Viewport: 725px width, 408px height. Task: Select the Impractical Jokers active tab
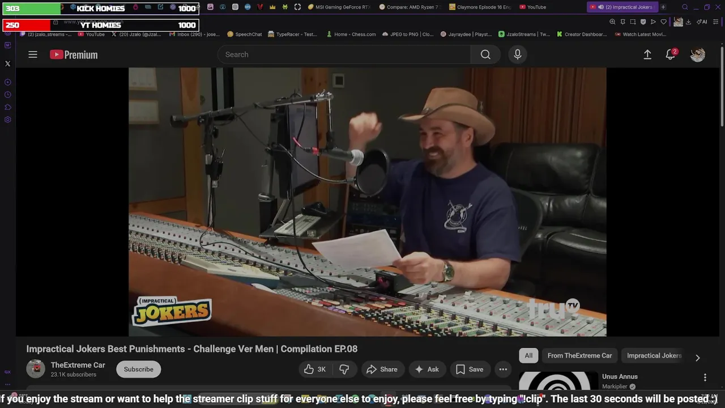(x=622, y=7)
